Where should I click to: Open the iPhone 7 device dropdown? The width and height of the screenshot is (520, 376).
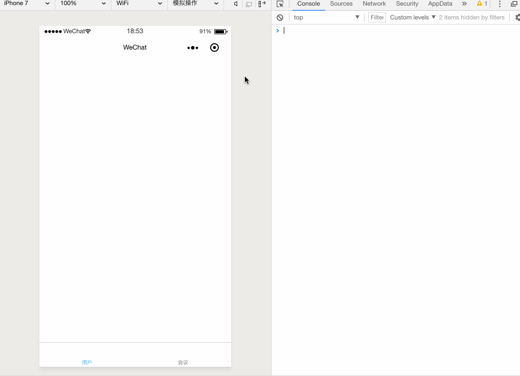click(27, 3)
